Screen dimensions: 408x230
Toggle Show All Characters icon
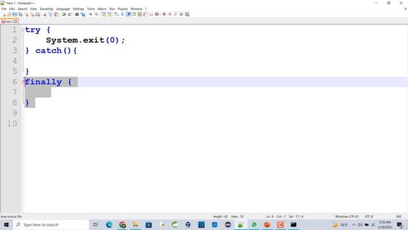122,14
